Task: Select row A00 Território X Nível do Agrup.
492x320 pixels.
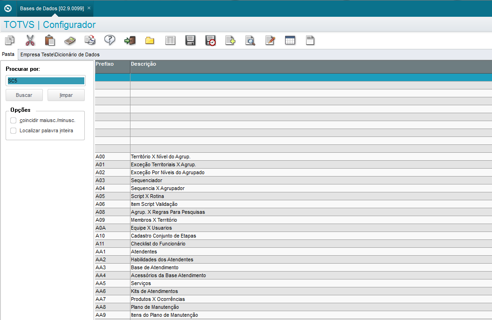Action: point(294,157)
